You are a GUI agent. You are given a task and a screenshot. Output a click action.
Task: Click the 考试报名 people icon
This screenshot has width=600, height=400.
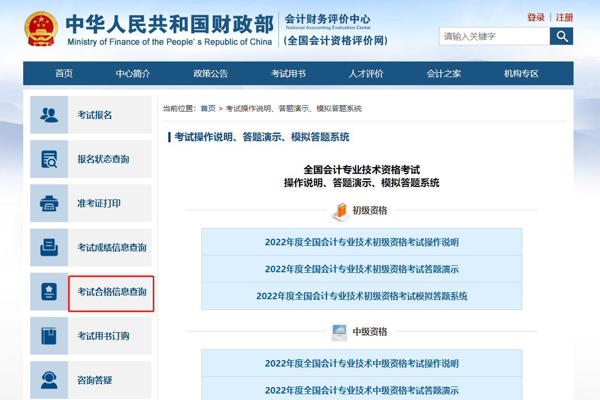point(49,115)
